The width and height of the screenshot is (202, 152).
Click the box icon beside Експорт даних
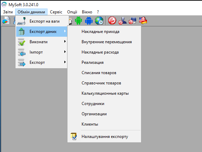pos(22,32)
